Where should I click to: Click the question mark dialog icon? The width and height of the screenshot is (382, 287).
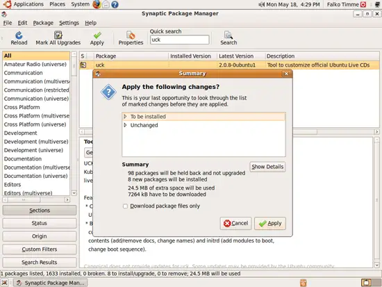[x=108, y=92]
